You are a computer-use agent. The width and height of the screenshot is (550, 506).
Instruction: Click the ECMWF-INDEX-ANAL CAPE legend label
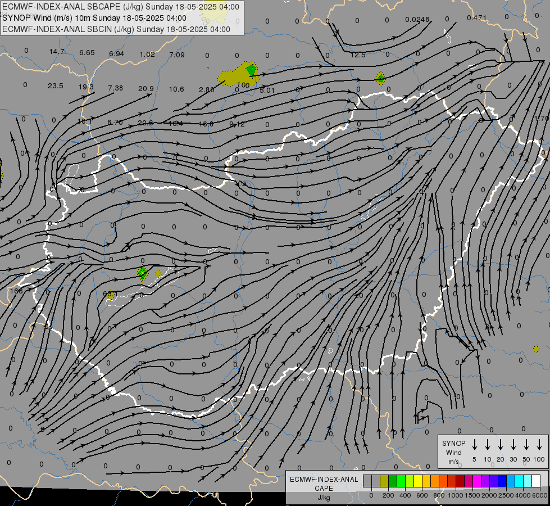[x=324, y=484]
